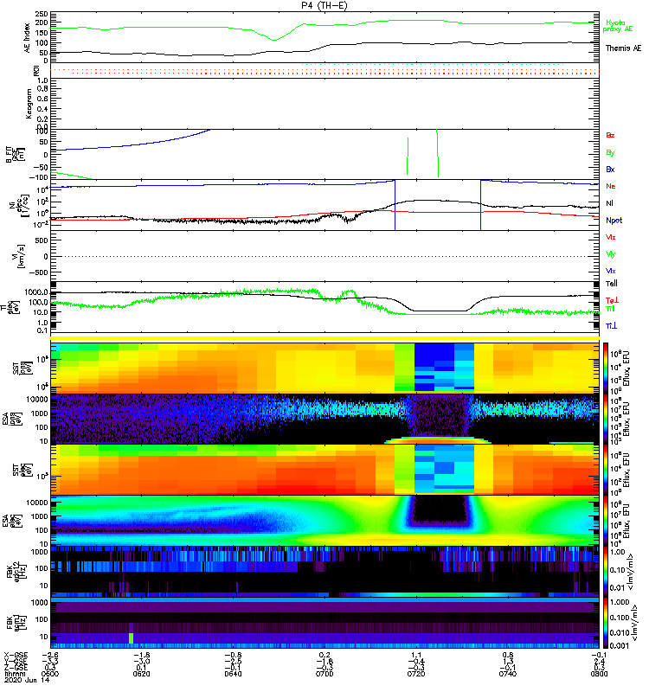The height and width of the screenshot is (692, 649).
Task: Select the green Kyoto proxy AE legend label
Action: 618,26
